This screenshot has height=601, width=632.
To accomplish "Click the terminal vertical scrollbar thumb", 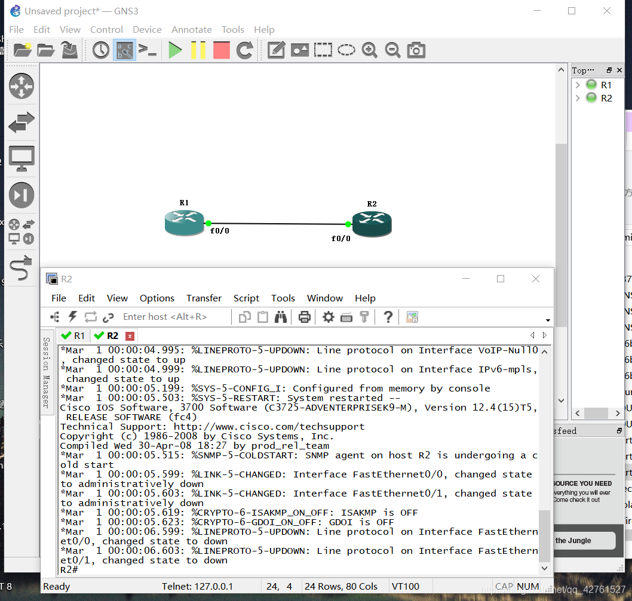I will 544,536.
